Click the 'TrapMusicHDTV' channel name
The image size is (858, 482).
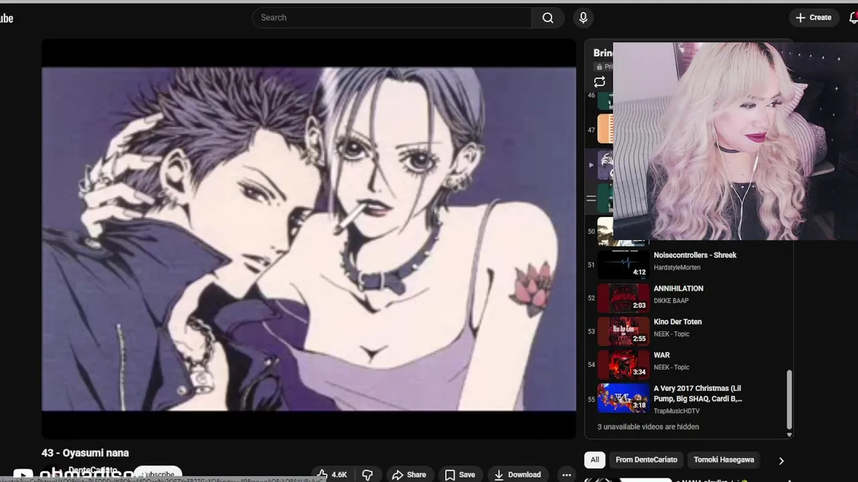coord(676,411)
